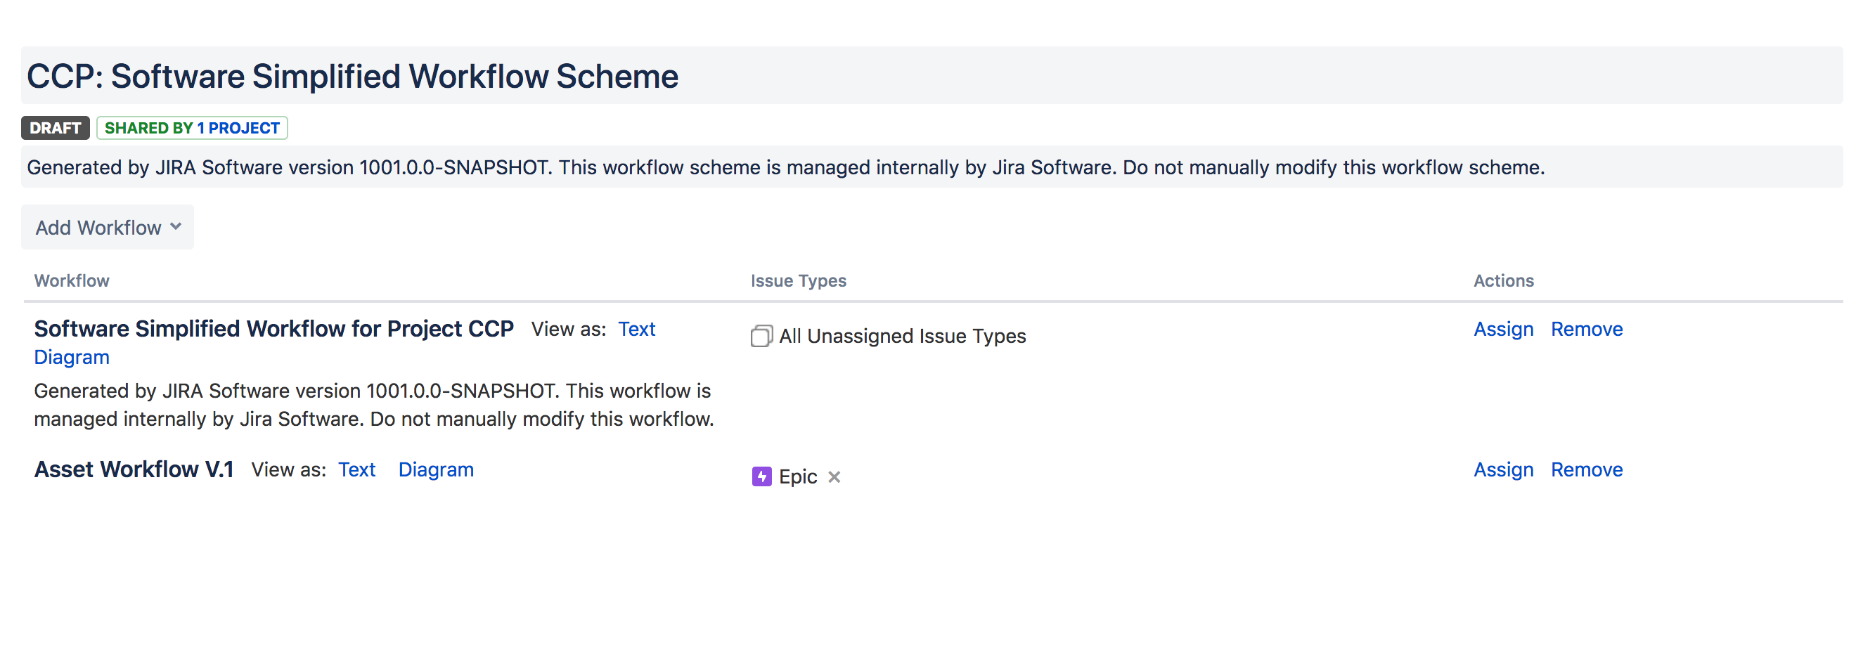Click the DRAFT status badge

tap(55, 128)
